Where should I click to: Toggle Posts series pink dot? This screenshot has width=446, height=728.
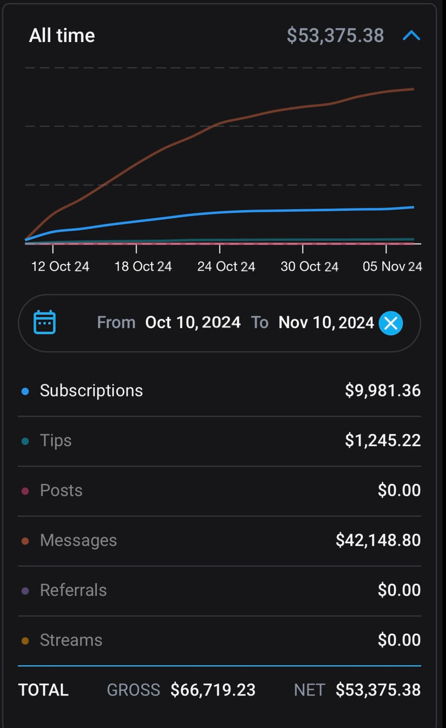coord(25,491)
